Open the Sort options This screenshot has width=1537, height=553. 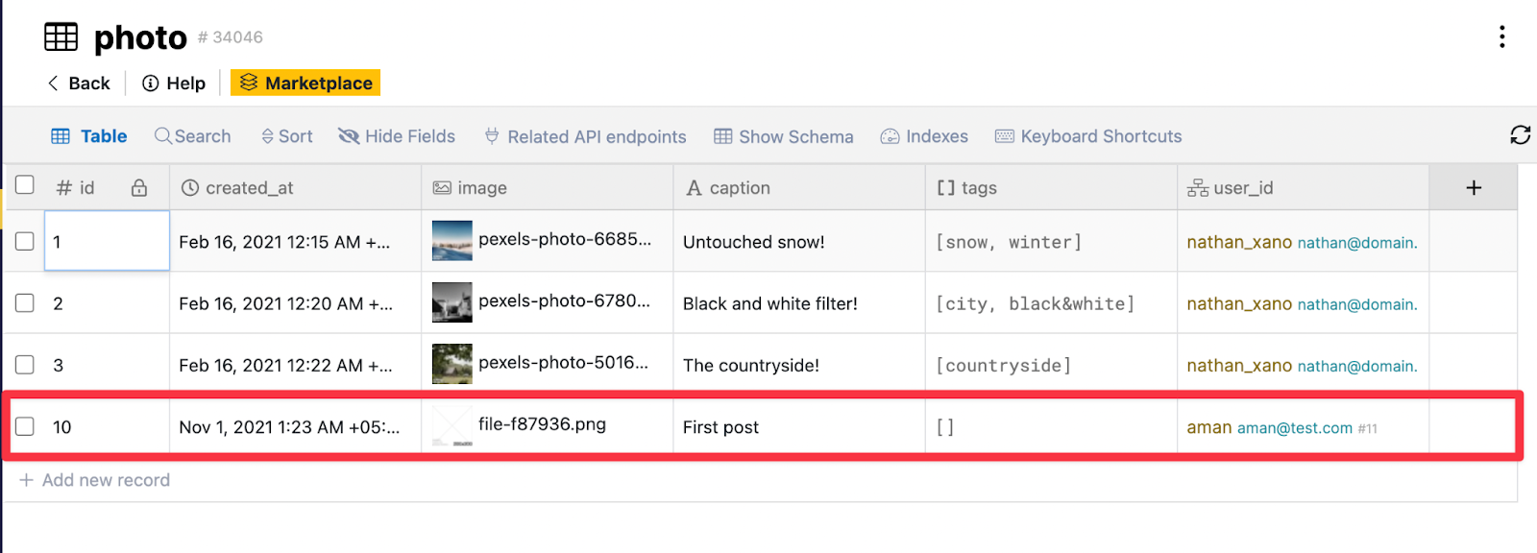287,136
